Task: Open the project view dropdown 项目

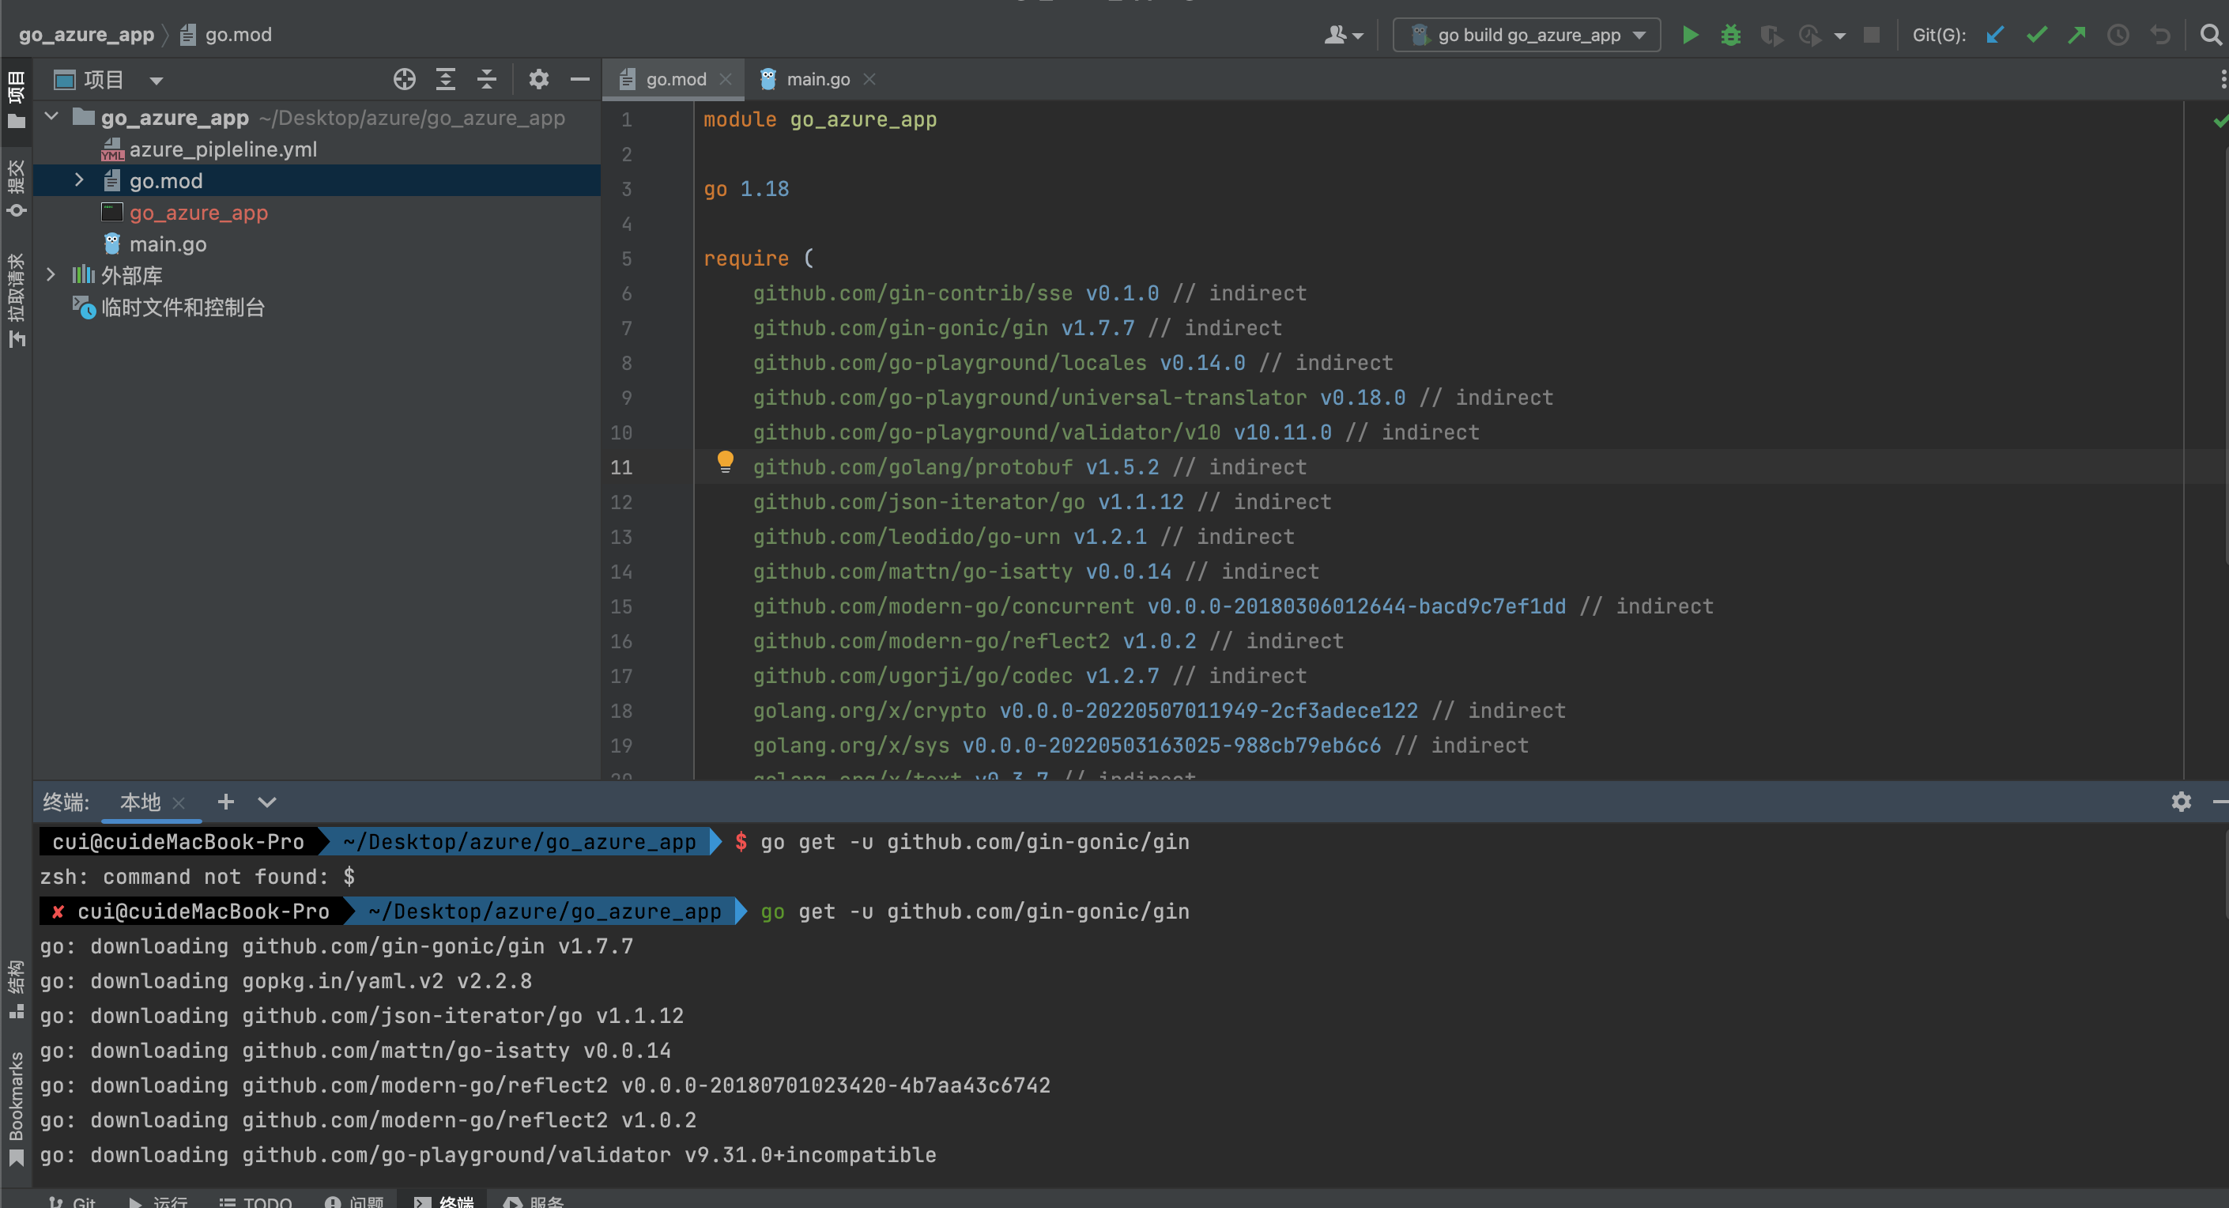Action: (x=107, y=80)
